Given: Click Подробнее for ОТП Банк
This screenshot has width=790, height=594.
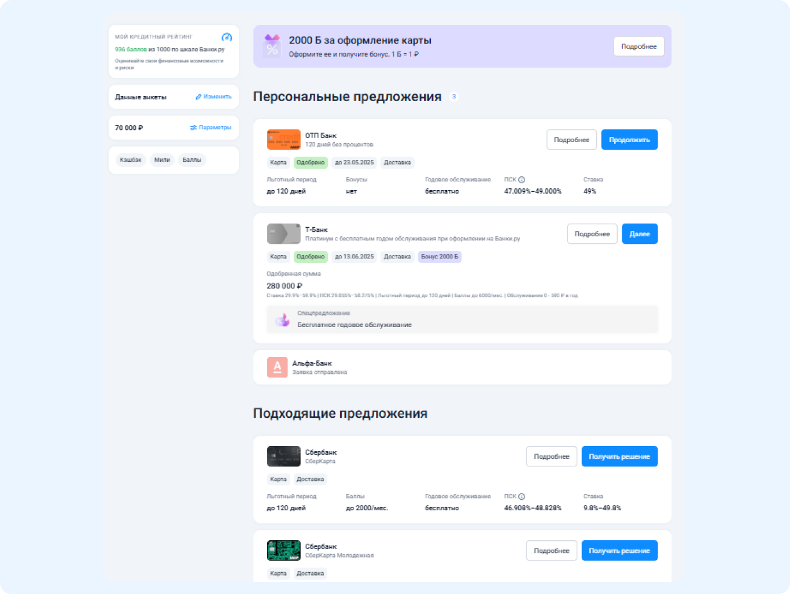Looking at the screenshot, I should click(x=571, y=140).
